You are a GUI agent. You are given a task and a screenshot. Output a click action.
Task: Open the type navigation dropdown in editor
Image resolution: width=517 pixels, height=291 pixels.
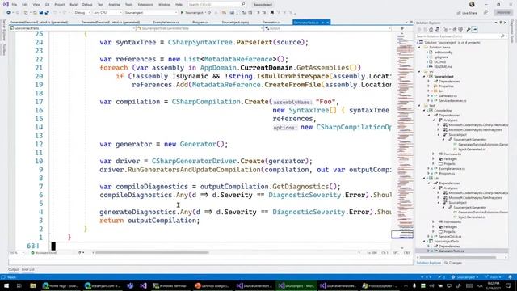[200, 29]
